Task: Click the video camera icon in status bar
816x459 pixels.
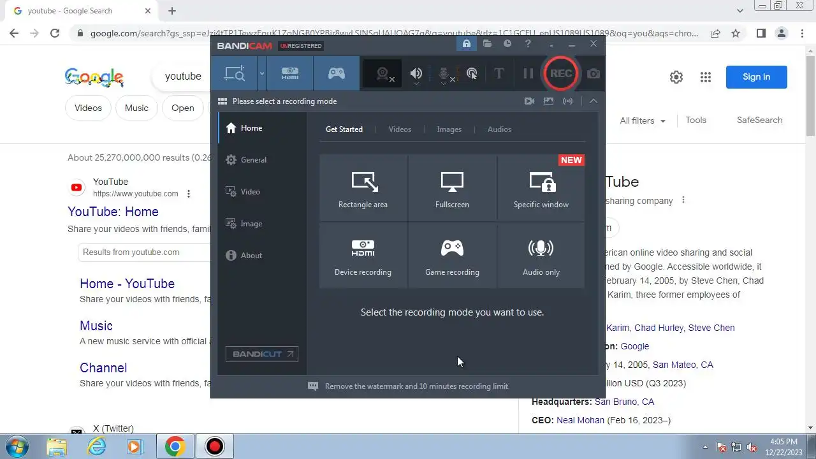Action: 529,101
